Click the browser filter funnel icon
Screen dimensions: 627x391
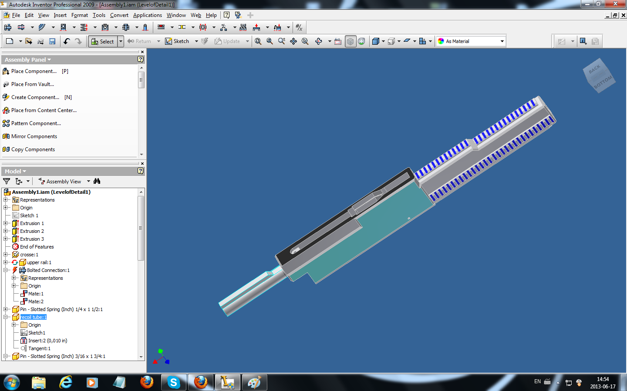tap(7, 181)
